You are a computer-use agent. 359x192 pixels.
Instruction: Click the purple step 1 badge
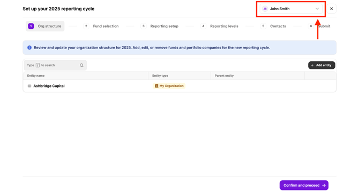31,26
